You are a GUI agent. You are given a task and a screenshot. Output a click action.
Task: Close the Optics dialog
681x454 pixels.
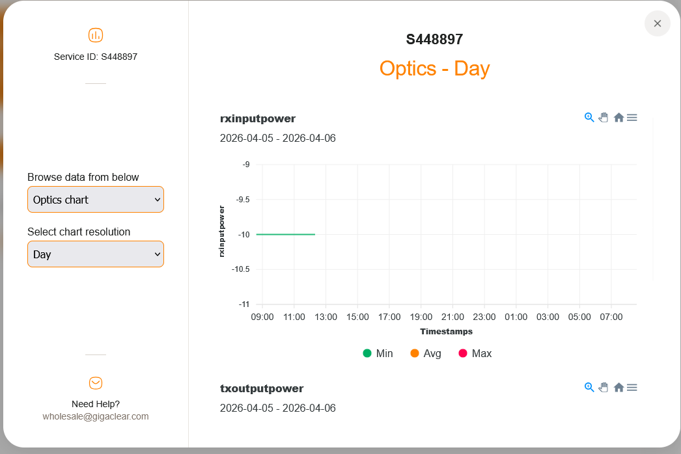pos(657,23)
